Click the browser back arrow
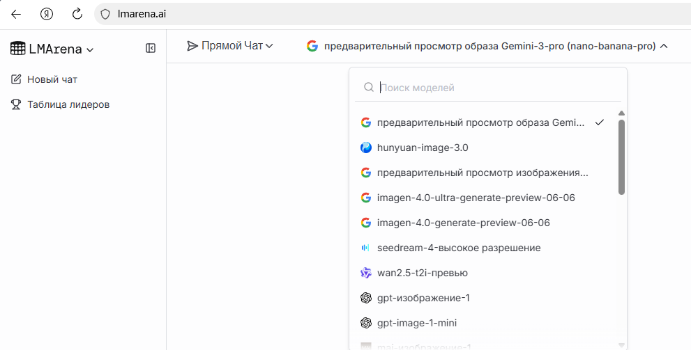Image resolution: width=691 pixels, height=350 pixels. click(x=16, y=13)
